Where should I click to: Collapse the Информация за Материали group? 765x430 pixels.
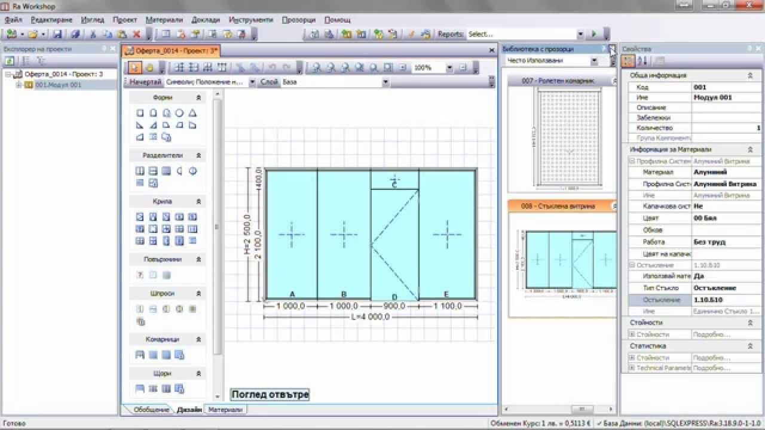click(750, 150)
